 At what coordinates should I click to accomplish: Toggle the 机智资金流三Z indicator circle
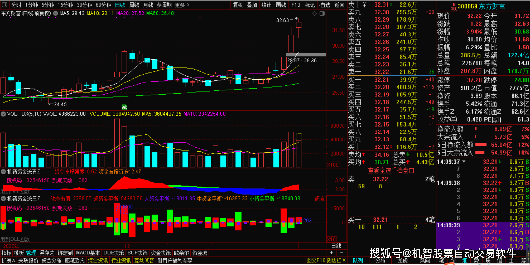(3, 198)
